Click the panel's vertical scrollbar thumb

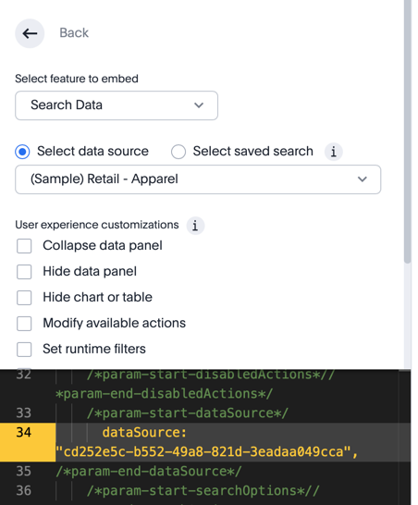point(408,131)
